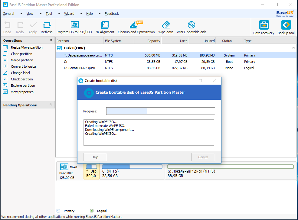This screenshot has height=220, width=298.
Task: Click the Partition column header
Action: click(x=80, y=40)
